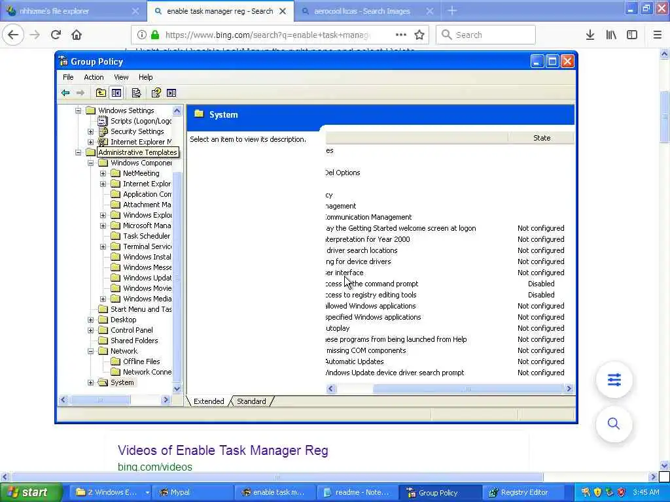Screen dimensions: 670x502
Task: Open the Windows Start button
Action: point(30,492)
